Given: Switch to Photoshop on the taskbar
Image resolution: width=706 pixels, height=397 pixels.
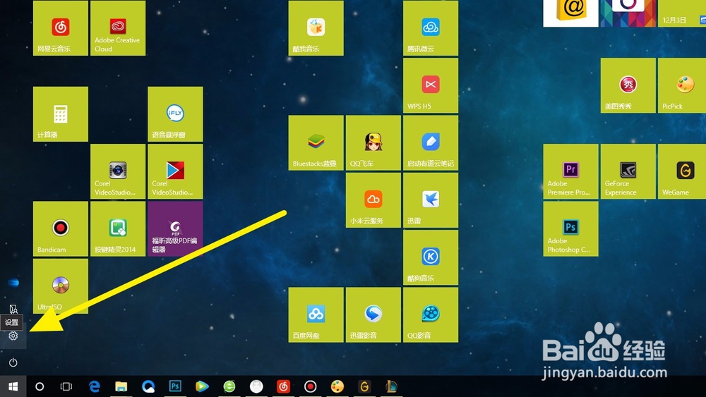Looking at the screenshot, I should [x=175, y=386].
